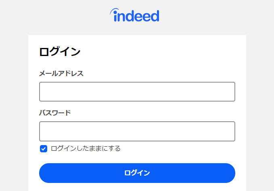Click the Indeed logo at top

(134, 15)
